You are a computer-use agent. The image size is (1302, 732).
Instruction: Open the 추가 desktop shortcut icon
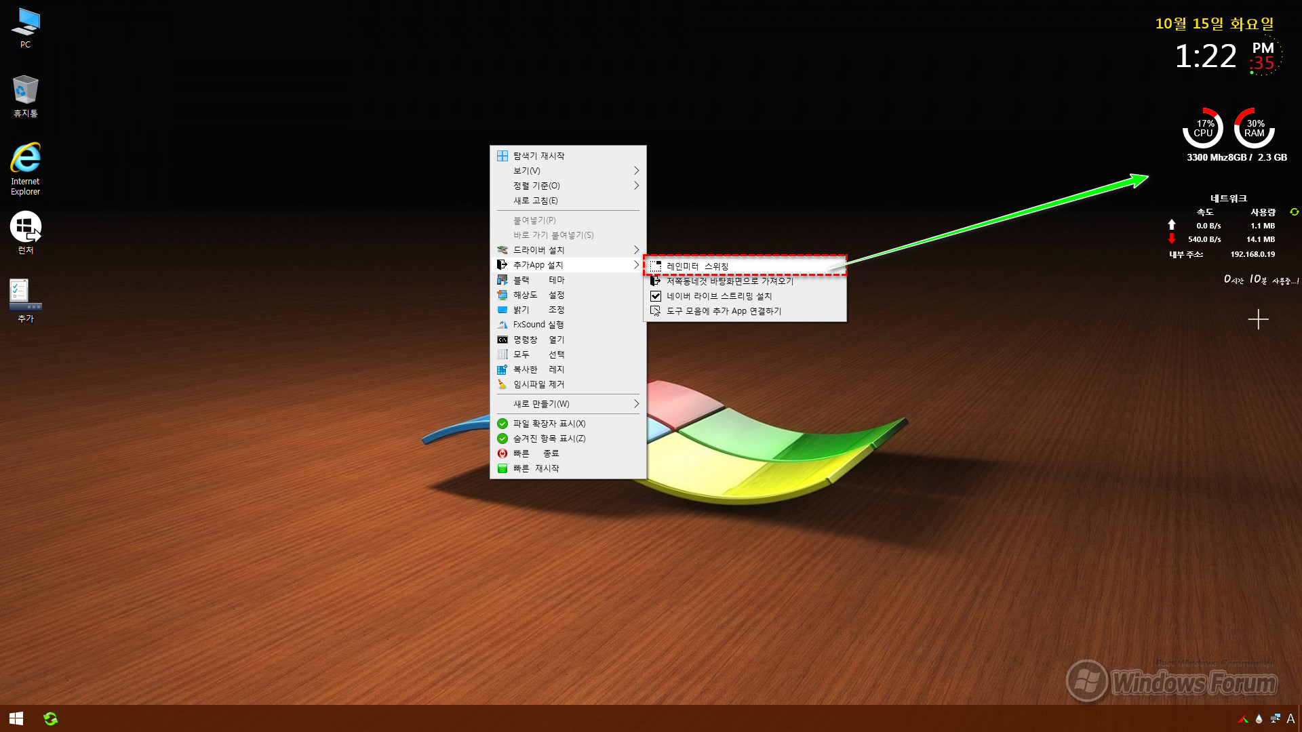pyautogui.click(x=25, y=300)
